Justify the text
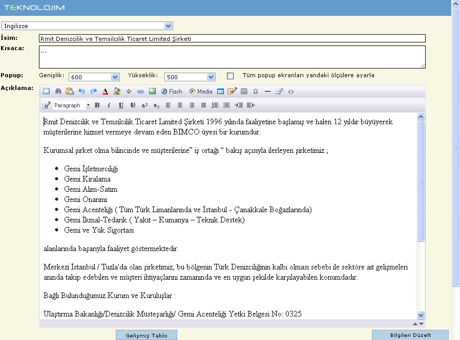460x340 pixels. click(203, 105)
